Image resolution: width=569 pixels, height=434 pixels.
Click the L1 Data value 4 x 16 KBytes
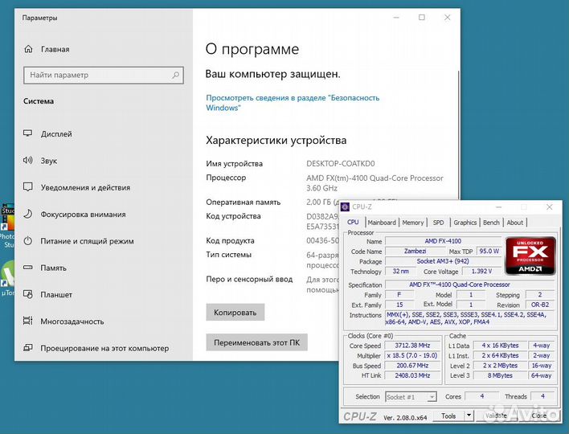click(x=500, y=346)
